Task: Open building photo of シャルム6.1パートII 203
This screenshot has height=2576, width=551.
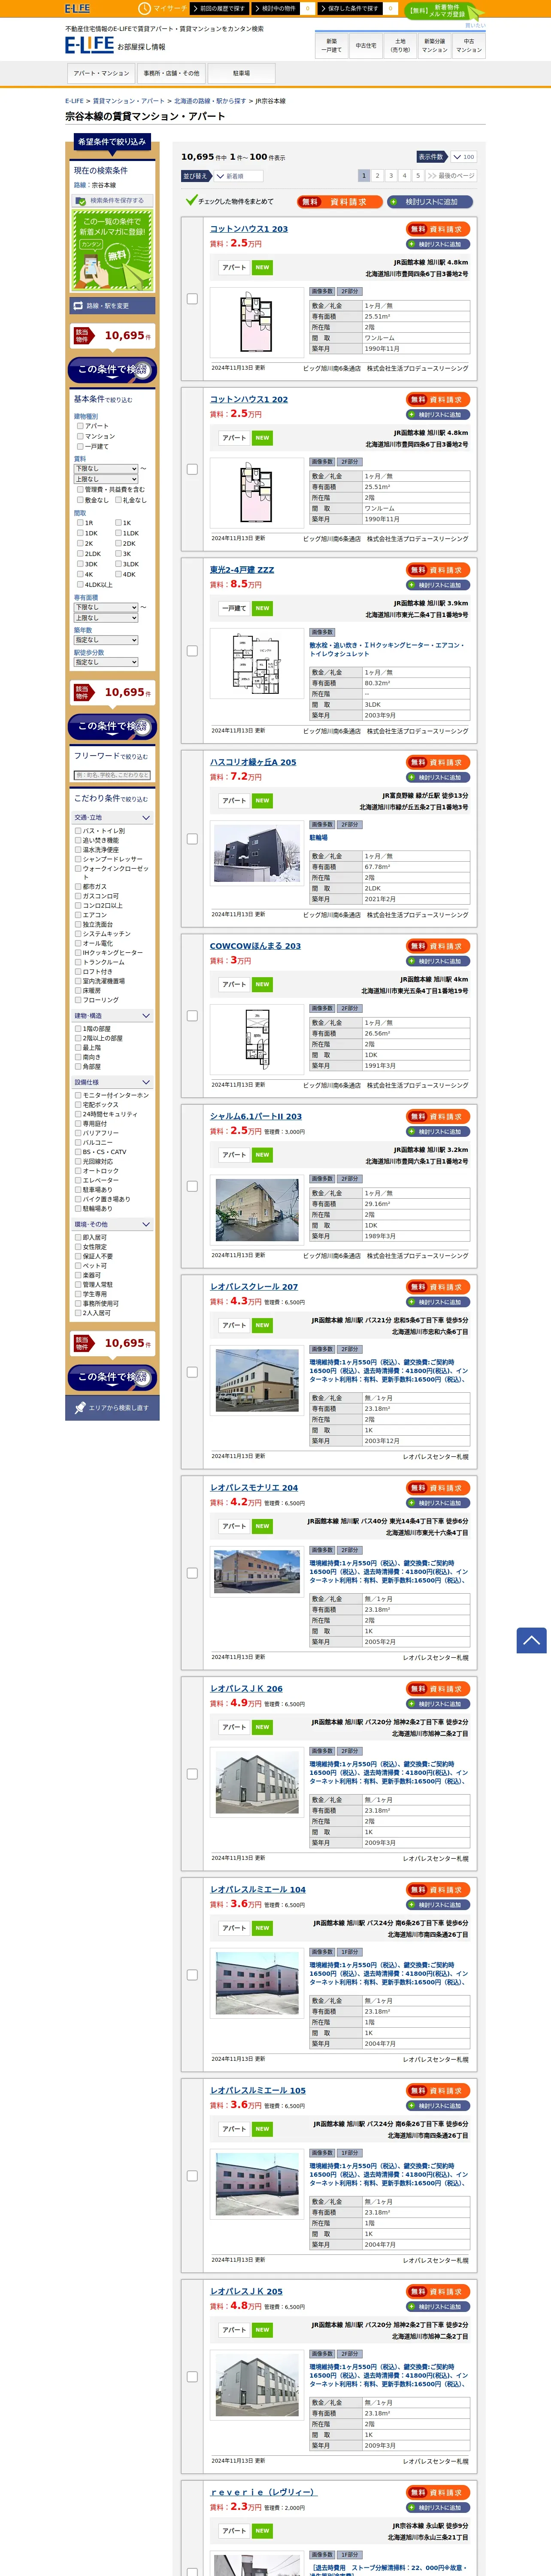Action: [257, 1209]
